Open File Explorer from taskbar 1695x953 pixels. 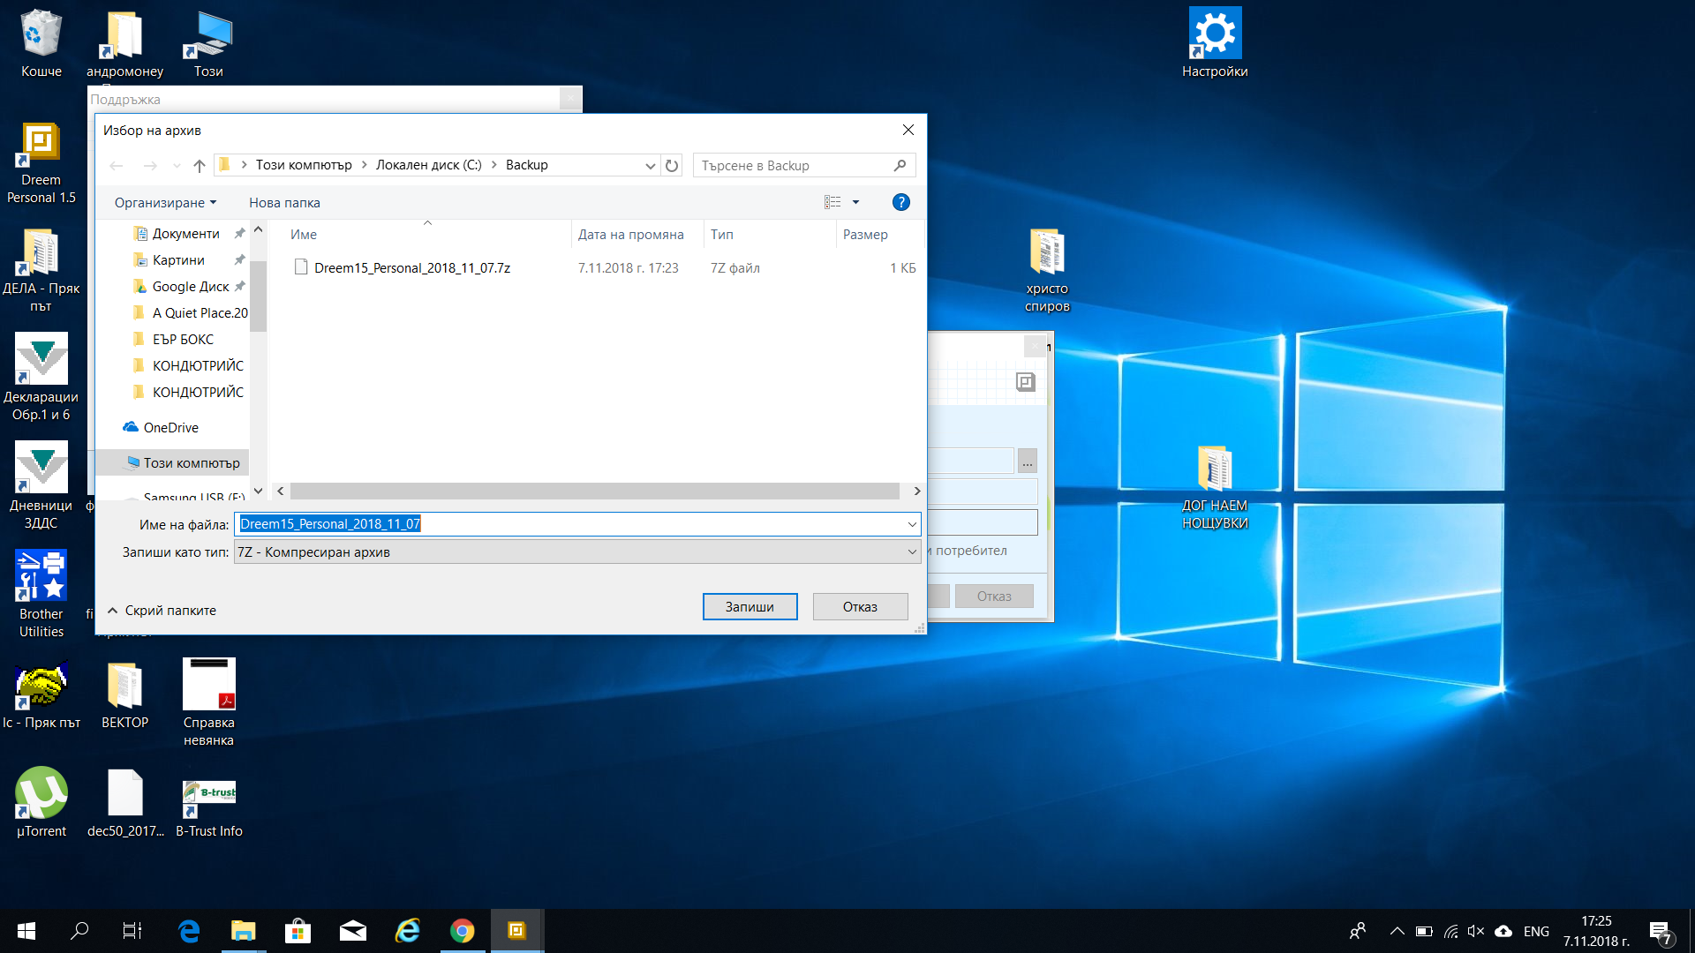(x=243, y=931)
